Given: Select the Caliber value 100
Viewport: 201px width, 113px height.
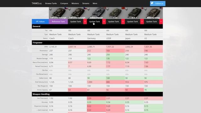Looking at the screenshot, I should (108, 78).
